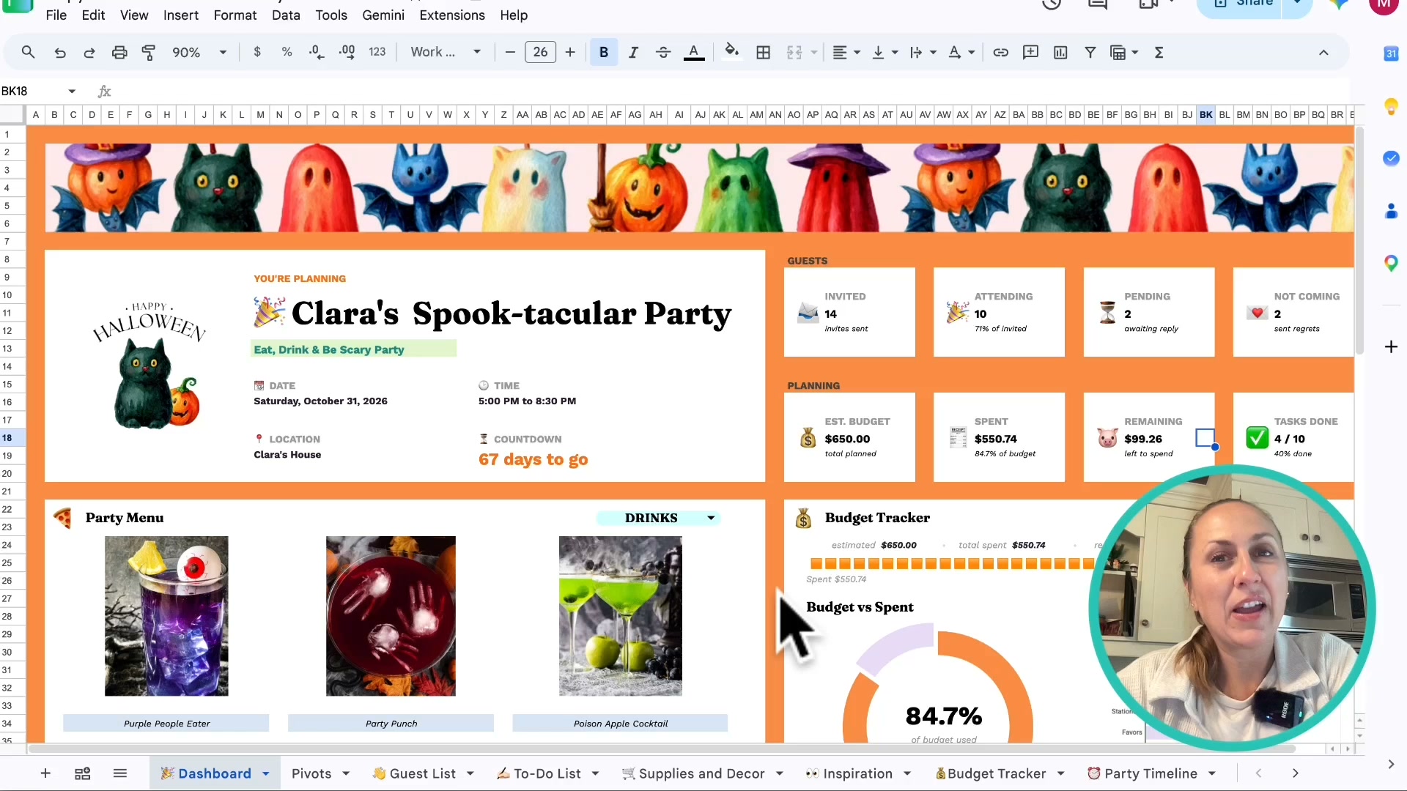Format as percent
1407x791 pixels.
pyautogui.click(x=287, y=52)
